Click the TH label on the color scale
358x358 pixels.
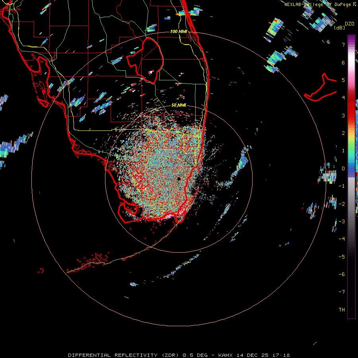click(x=342, y=310)
